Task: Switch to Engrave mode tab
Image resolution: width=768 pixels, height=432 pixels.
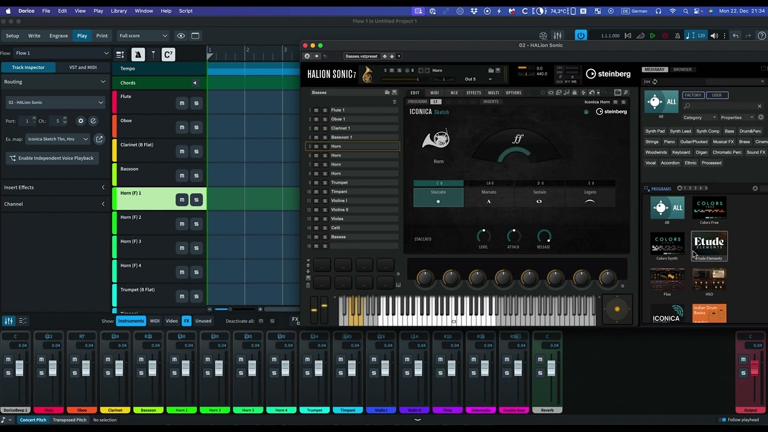Action: pyautogui.click(x=59, y=36)
